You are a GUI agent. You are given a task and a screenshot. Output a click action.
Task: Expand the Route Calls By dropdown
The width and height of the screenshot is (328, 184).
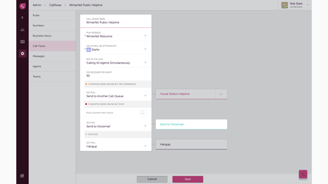point(145,63)
